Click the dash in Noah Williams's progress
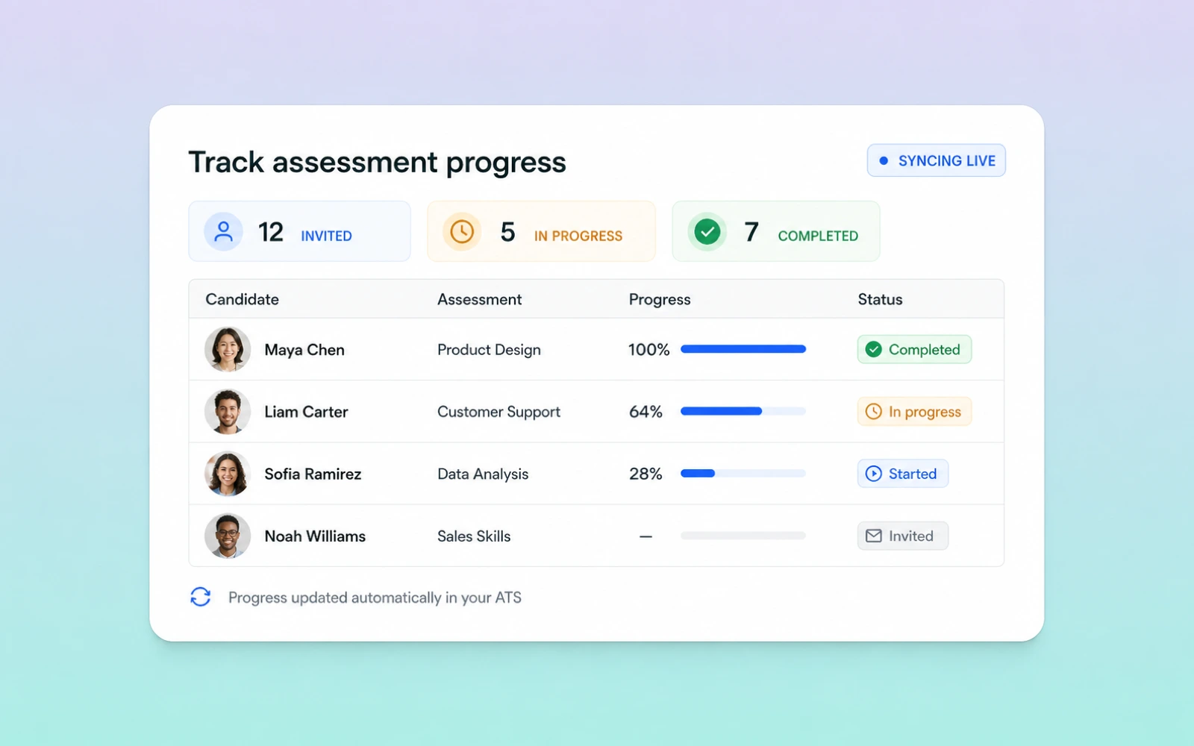 (x=646, y=536)
